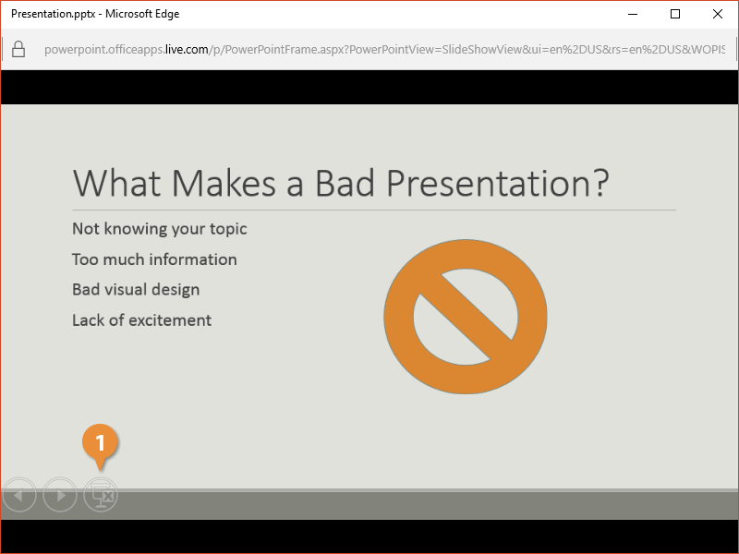Click the lock icon in address bar
This screenshot has height=554, width=739.
pos(18,49)
